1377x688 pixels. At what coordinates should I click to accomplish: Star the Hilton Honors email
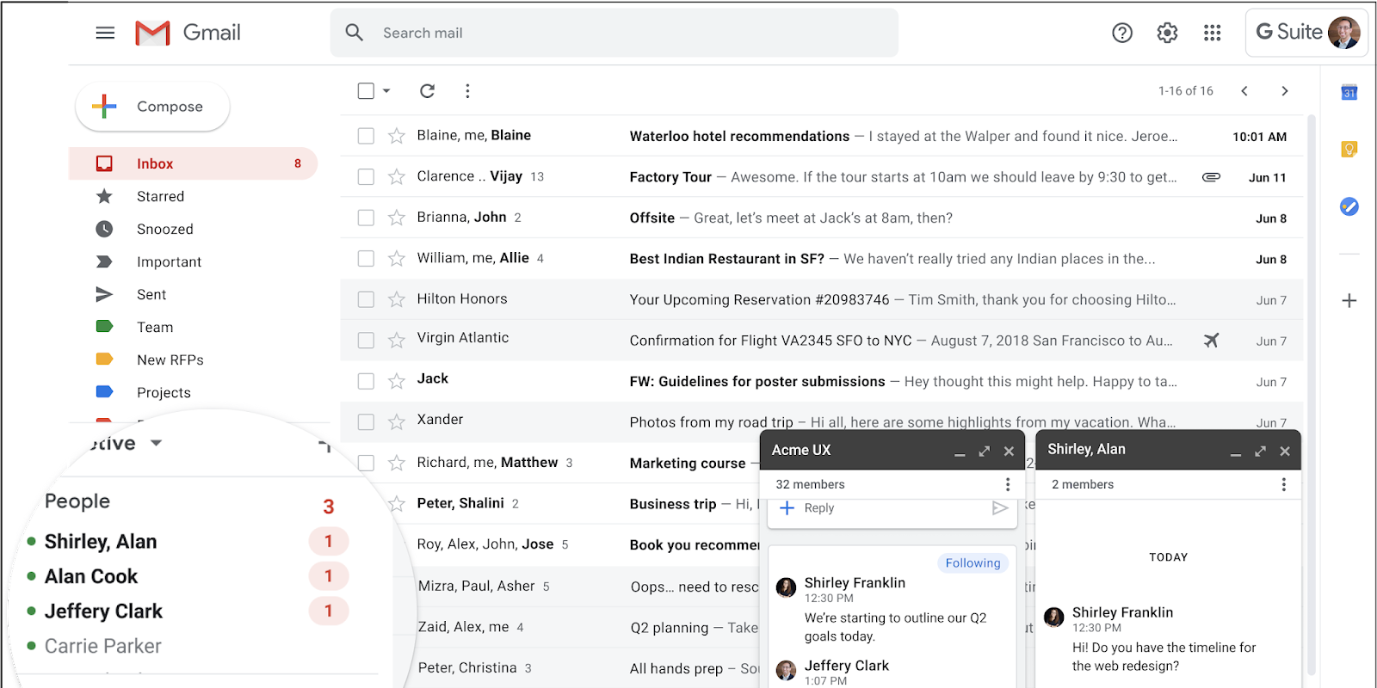[396, 299]
